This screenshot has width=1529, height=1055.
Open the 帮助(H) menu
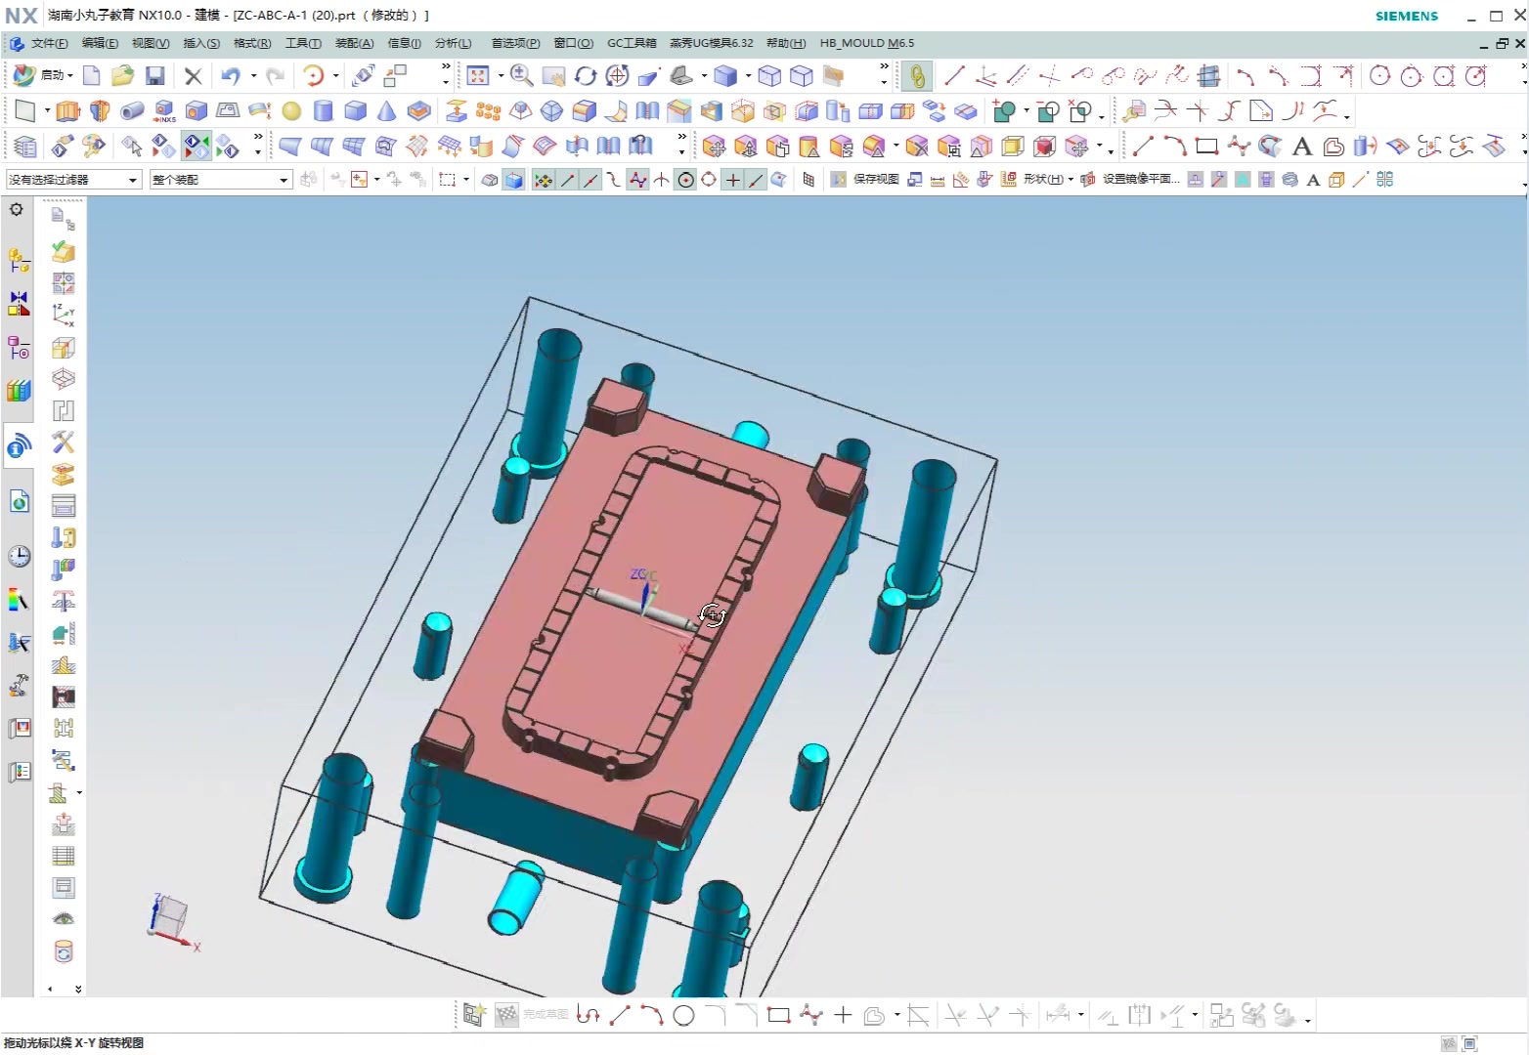pos(786,43)
